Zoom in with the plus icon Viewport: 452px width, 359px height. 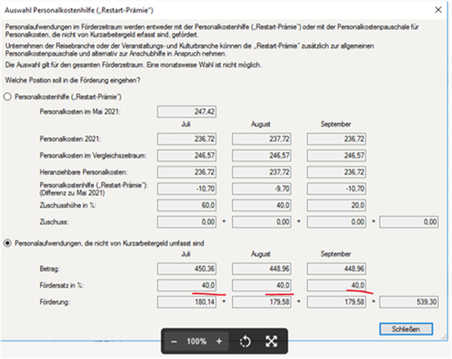[219, 341]
